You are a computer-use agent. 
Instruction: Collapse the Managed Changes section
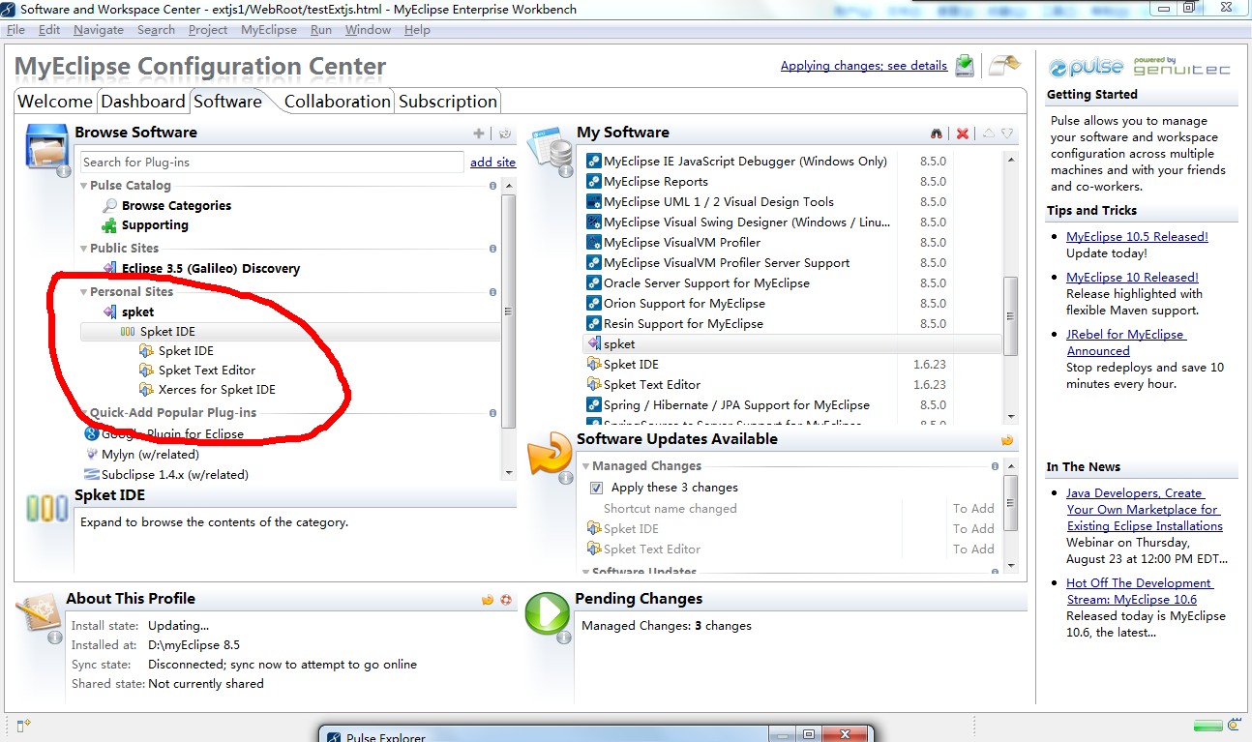point(586,466)
